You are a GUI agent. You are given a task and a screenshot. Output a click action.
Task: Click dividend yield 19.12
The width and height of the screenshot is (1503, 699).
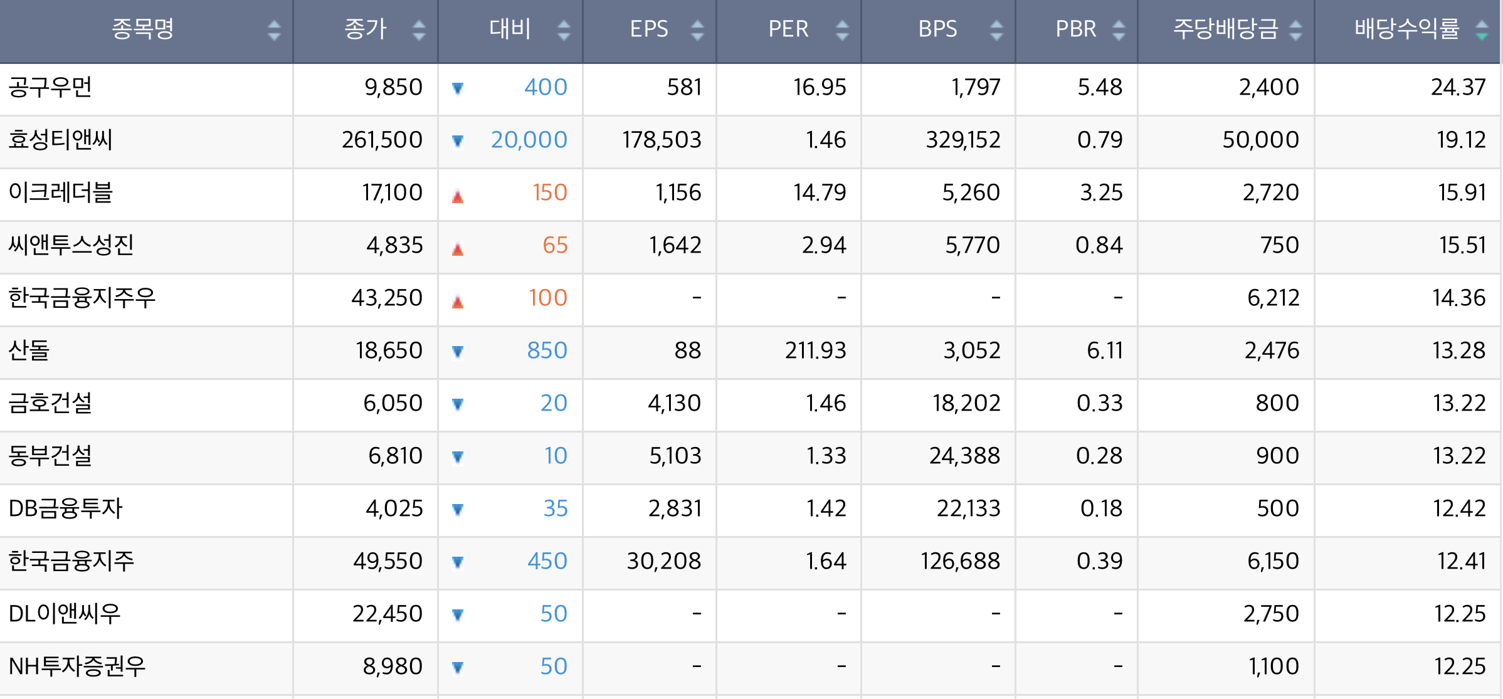click(x=1461, y=140)
